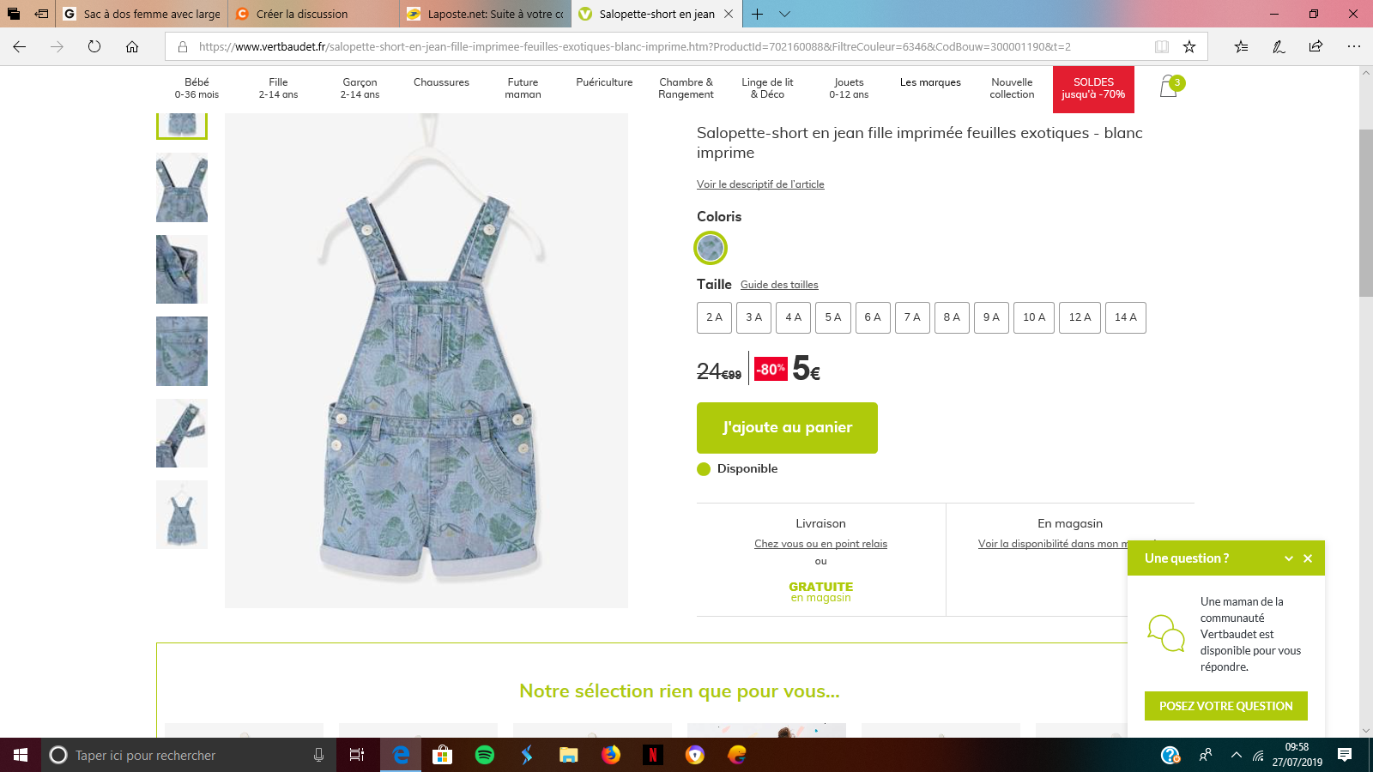
Task: Open the 'Guide des tailles' link
Action: click(x=779, y=285)
